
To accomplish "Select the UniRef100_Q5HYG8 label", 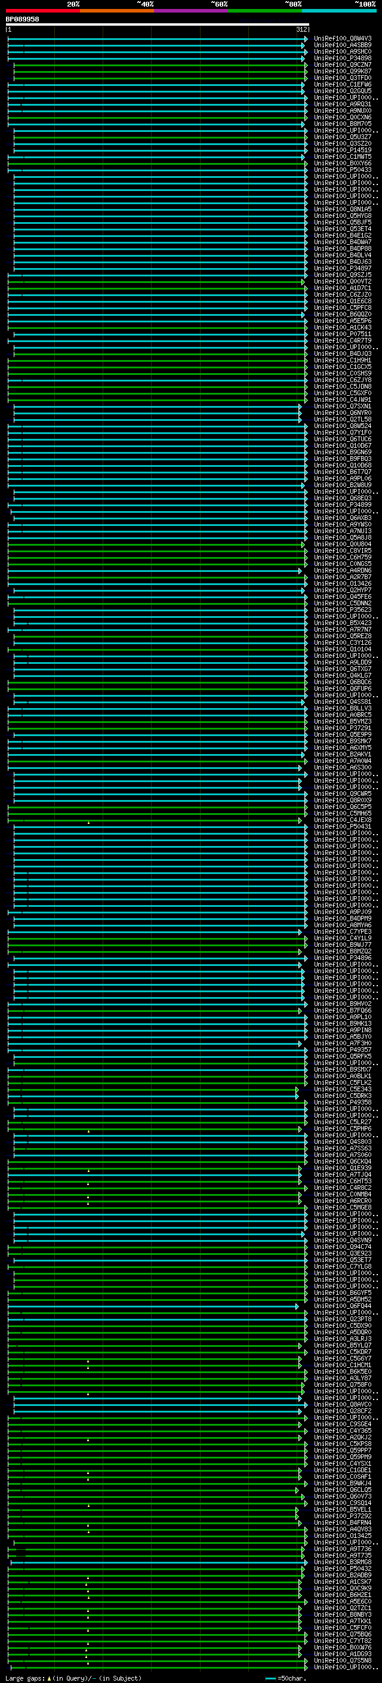I will tap(343, 216).
